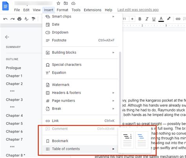The image size is (186, 158).
Task: Expand the Smart chips submenu
Action: [80, 16]
